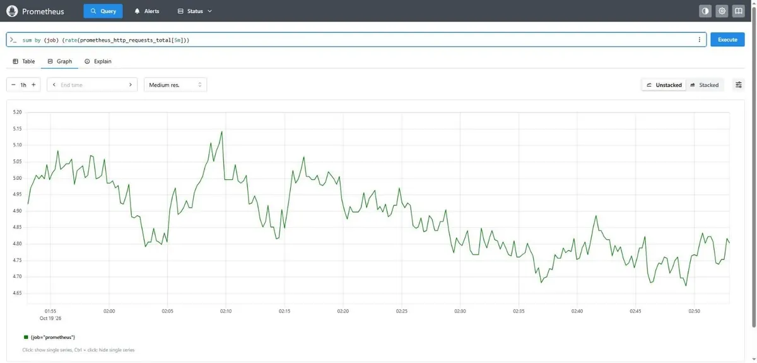This screenshot has height=363, width=757.
Task: Open the Alerts page
Action: click(x=146, y=11)
